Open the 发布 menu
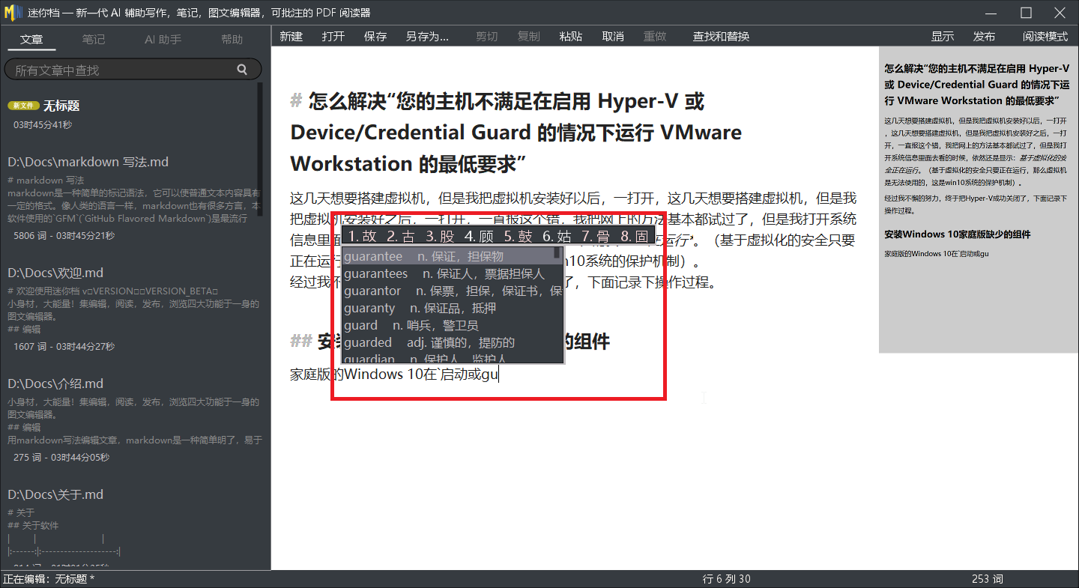1079x588 pixels. coord(985,36)
